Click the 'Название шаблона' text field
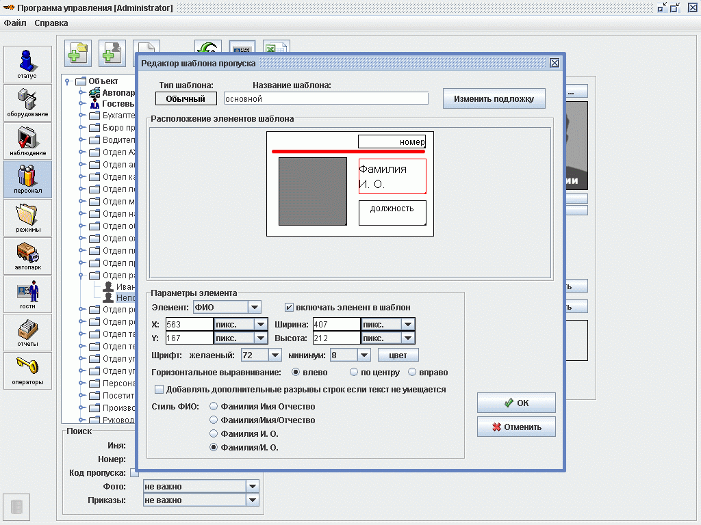The height and width of the screenshot is (525, 701). click(x=326, y=98)
